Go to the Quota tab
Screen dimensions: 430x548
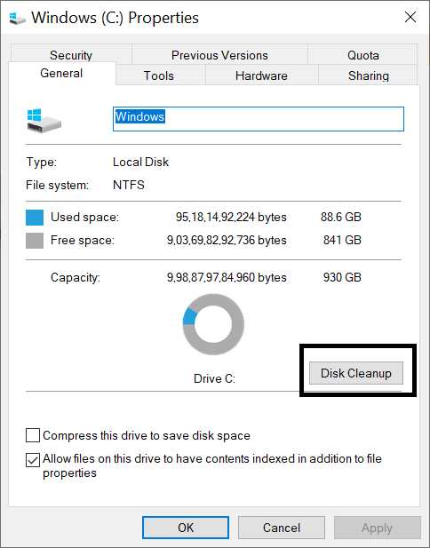[x=362, y=55]
